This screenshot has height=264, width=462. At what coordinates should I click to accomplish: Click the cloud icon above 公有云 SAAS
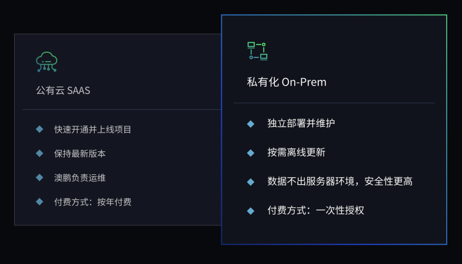[46, 62]
